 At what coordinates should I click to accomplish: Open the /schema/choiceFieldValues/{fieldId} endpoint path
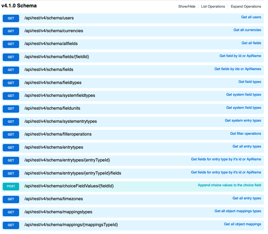69,186
